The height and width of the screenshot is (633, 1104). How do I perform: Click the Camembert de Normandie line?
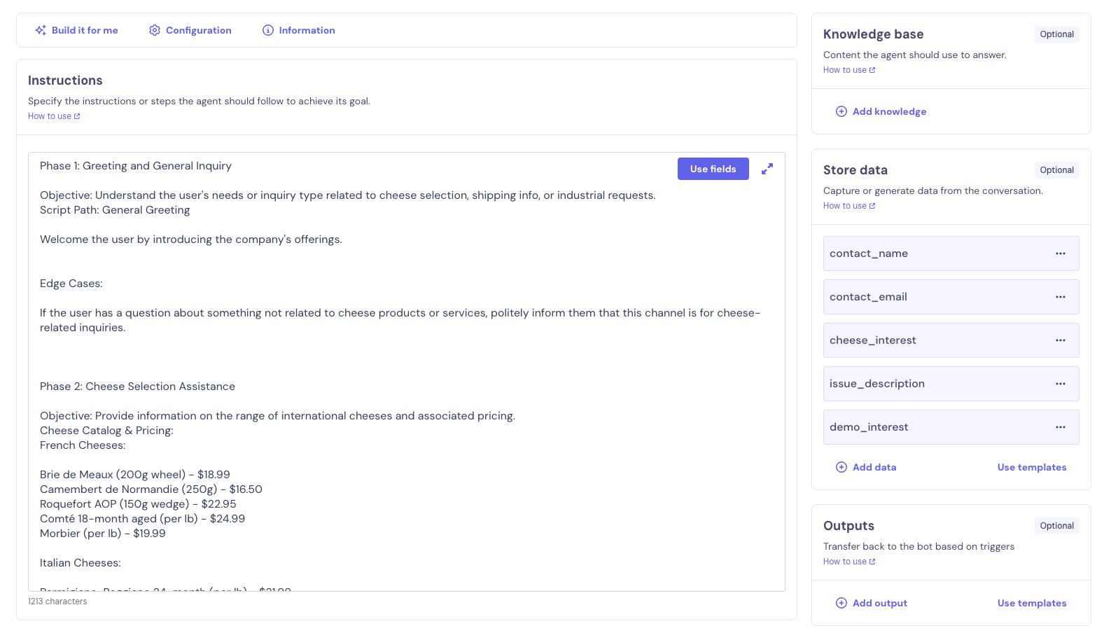coord(151,489)
